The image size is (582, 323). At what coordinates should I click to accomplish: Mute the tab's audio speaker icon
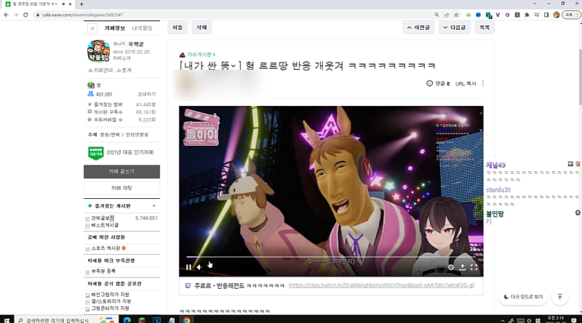(x=63, y=4)
